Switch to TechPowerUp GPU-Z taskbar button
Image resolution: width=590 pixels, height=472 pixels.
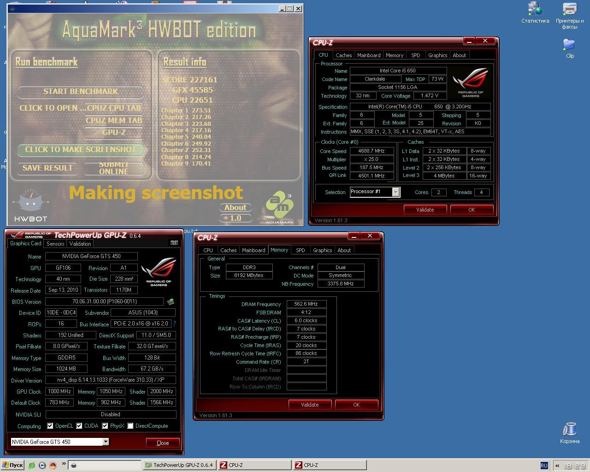tap(180, 465)
